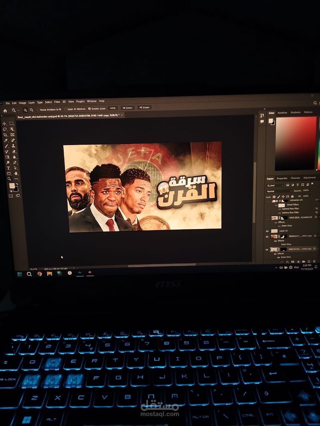Select the Clone Stamp tool
This screenshot has height=426, width=320.
pyautogui.click(x=13, y=146)
